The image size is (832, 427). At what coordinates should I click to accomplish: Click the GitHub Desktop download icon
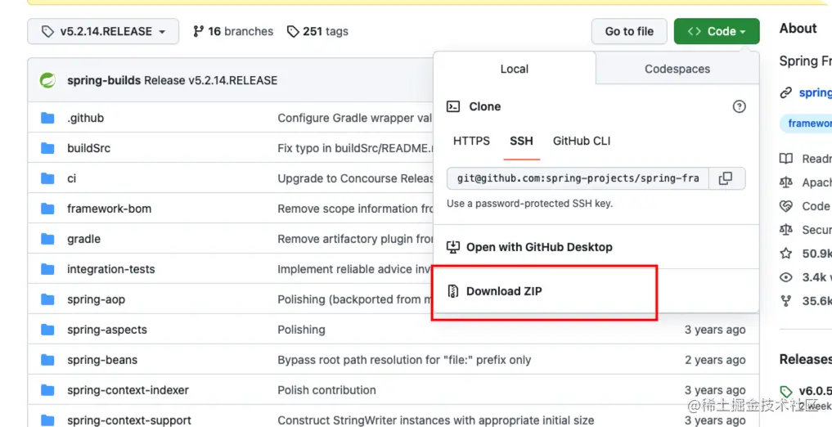point(452,247)
